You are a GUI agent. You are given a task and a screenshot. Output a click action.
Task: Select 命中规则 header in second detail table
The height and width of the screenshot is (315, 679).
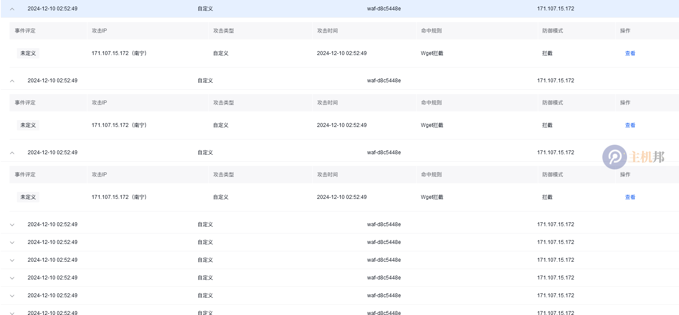431,103
